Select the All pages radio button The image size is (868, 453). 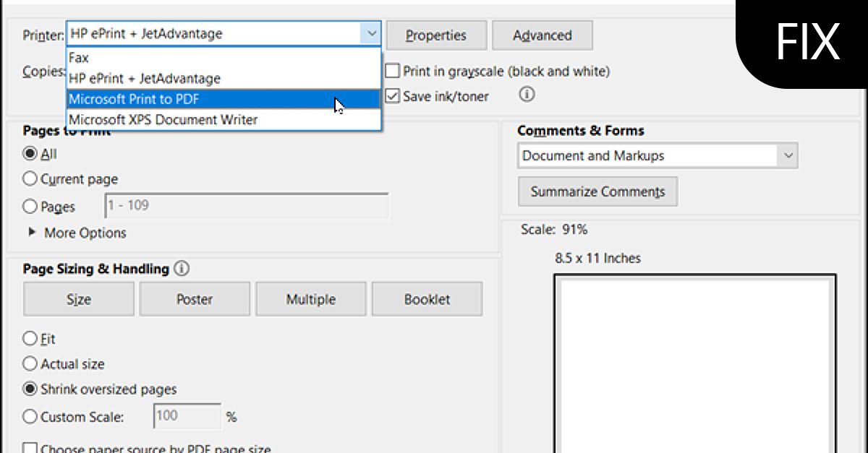(30, 154)
